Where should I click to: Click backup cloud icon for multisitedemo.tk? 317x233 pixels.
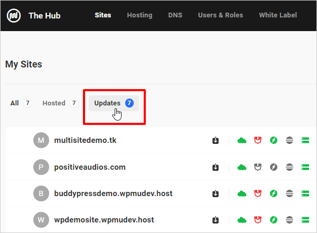(x=242, y=140)
